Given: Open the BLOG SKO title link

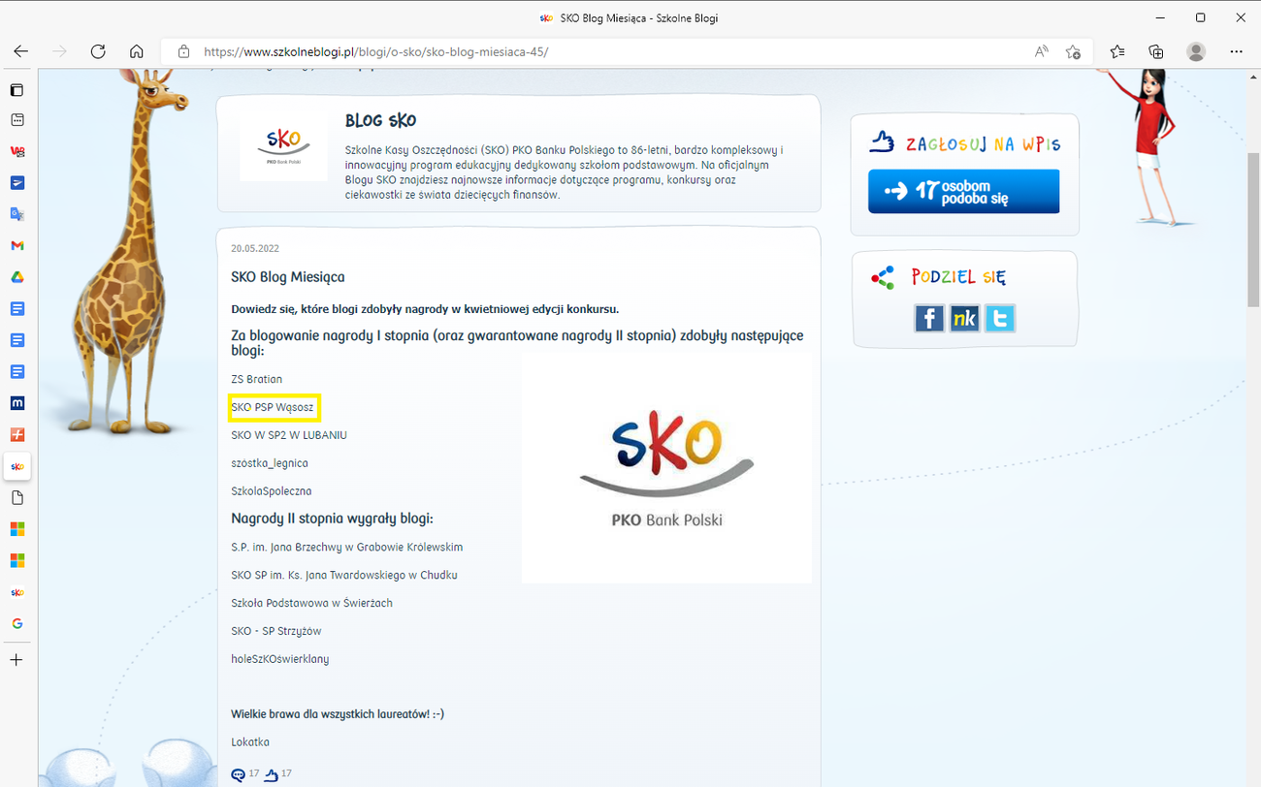Looking at the screenshot, I should click(x=380, y=121).
